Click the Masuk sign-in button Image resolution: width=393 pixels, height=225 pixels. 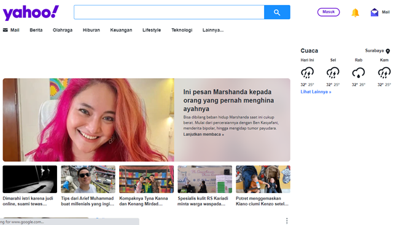click(329, 12)
